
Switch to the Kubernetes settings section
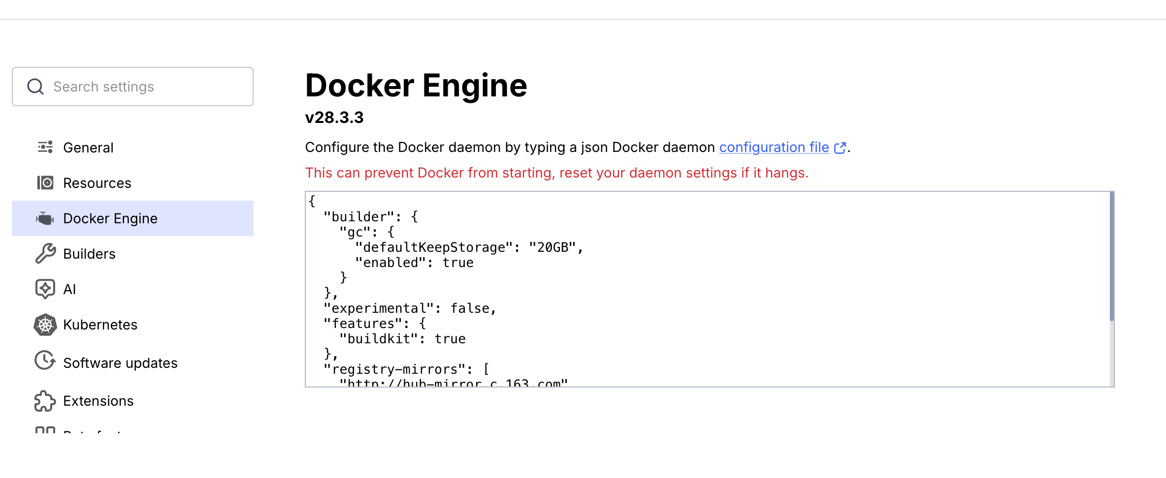click(100, 325)
